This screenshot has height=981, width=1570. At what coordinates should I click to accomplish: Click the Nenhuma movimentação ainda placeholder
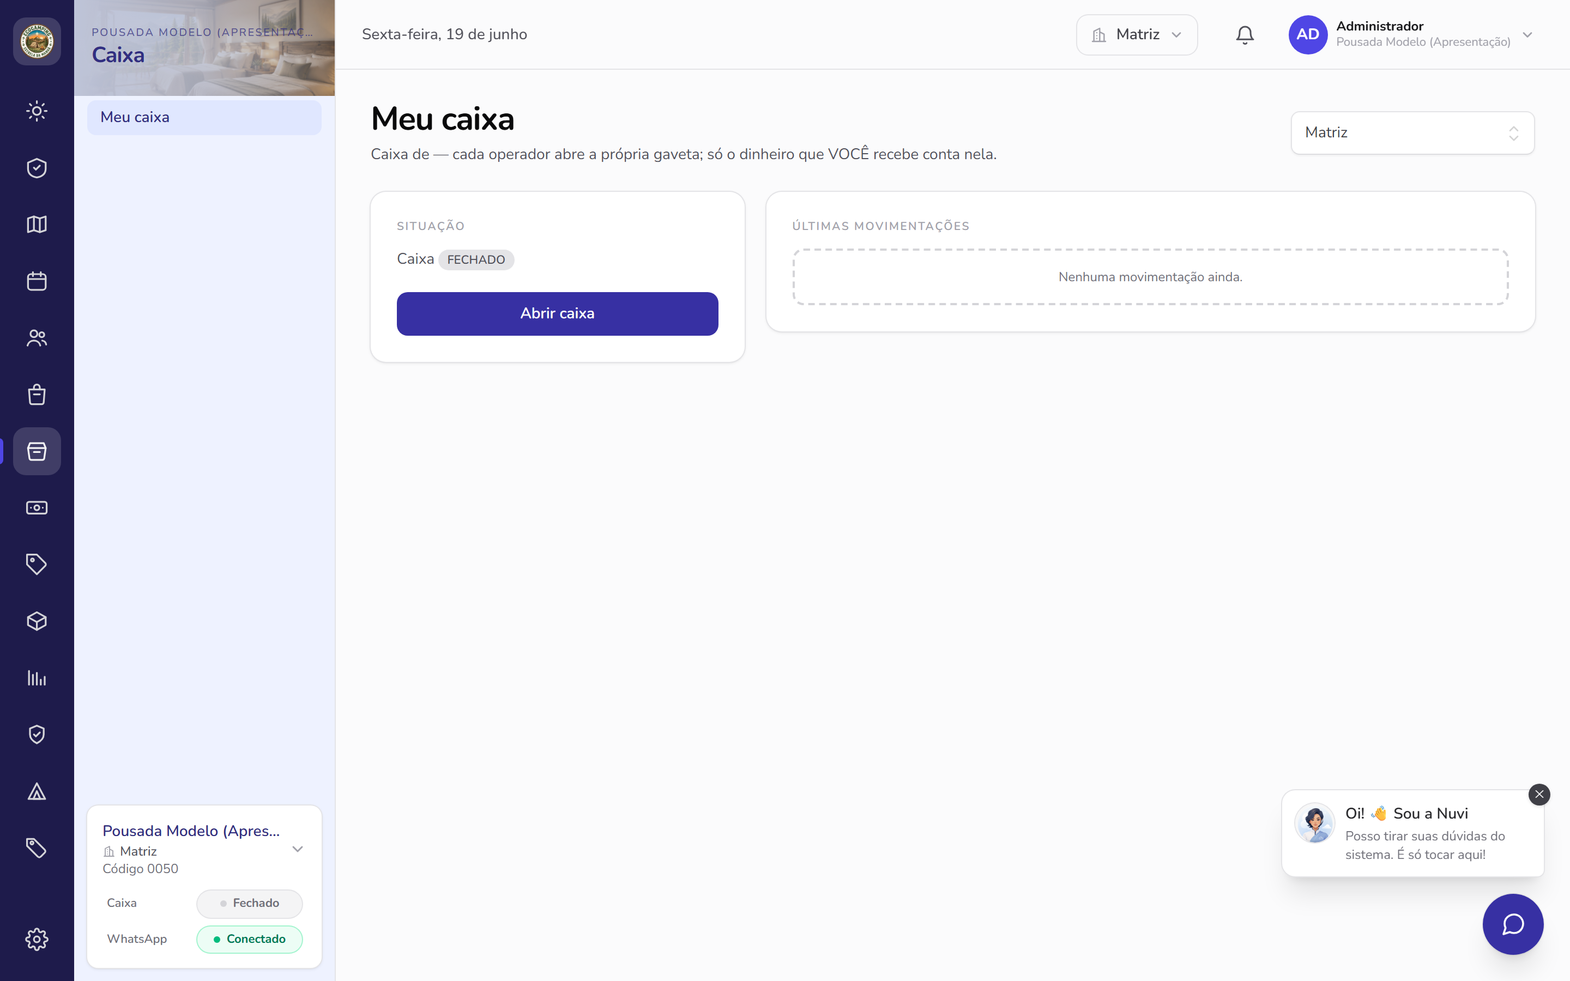click(1150, 277)
